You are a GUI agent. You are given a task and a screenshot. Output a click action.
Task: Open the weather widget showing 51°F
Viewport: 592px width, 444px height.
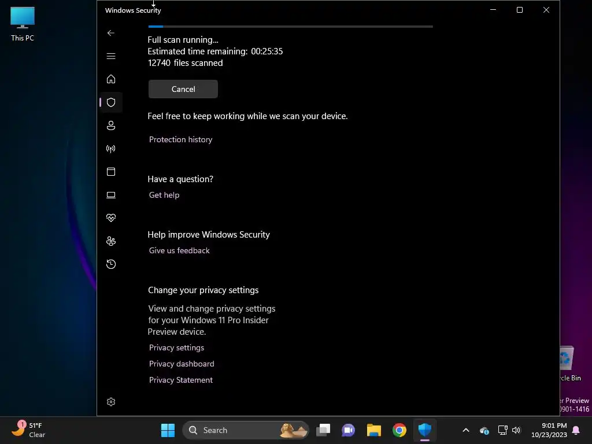(28, 430)
